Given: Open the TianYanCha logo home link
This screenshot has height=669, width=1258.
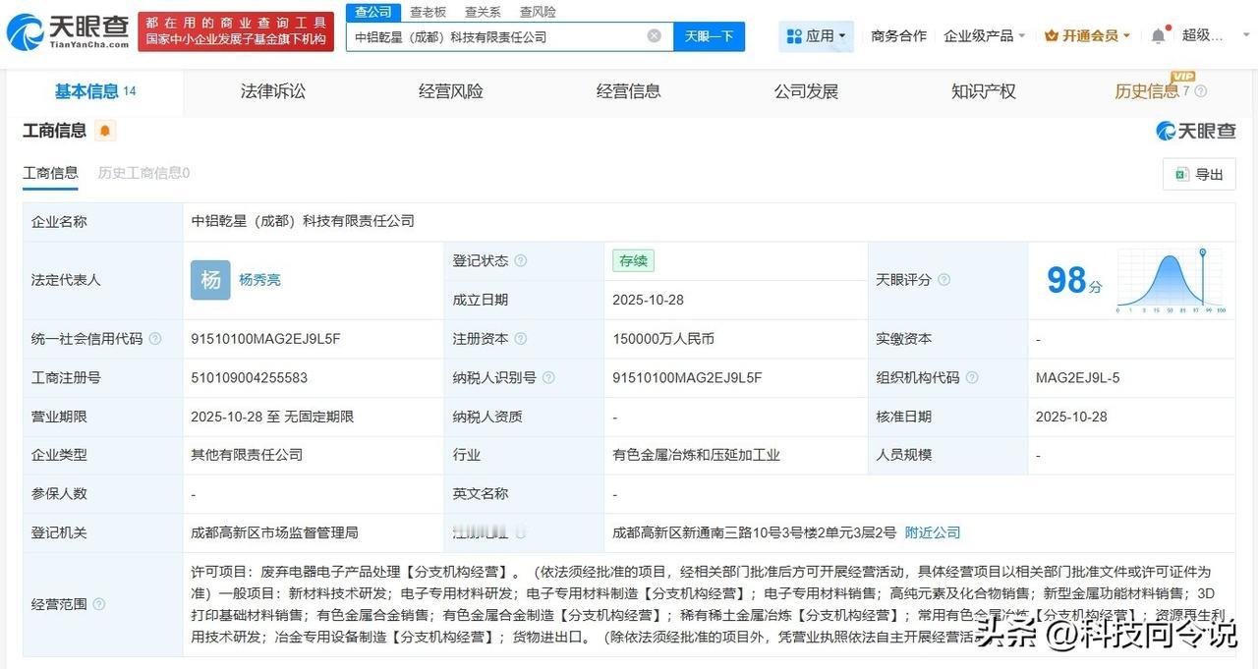Looking at the screenshot, I should [67, 32].
